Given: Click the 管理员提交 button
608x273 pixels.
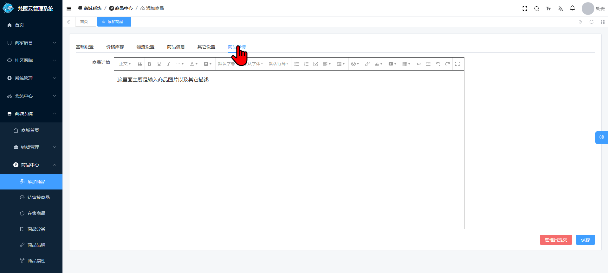Looking at the screenshot, I should 556,240.
